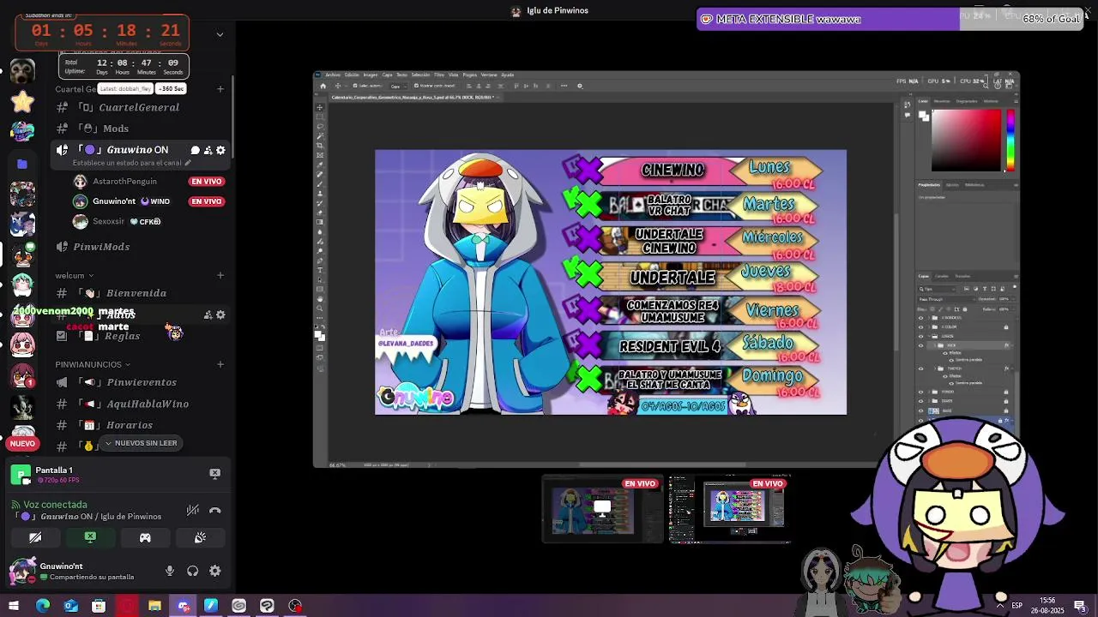Open the Filtro menu

[439, 75]
